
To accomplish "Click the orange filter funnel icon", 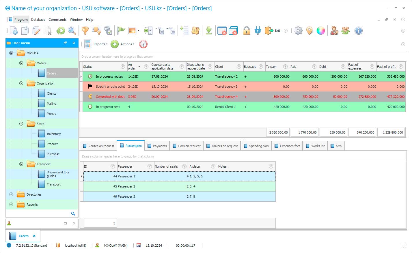I will pyautogui.click(x=85, y=31).
